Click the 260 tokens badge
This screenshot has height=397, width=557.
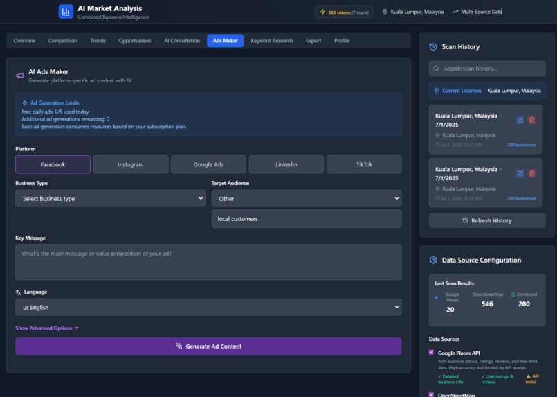click(x=344, y=12)
